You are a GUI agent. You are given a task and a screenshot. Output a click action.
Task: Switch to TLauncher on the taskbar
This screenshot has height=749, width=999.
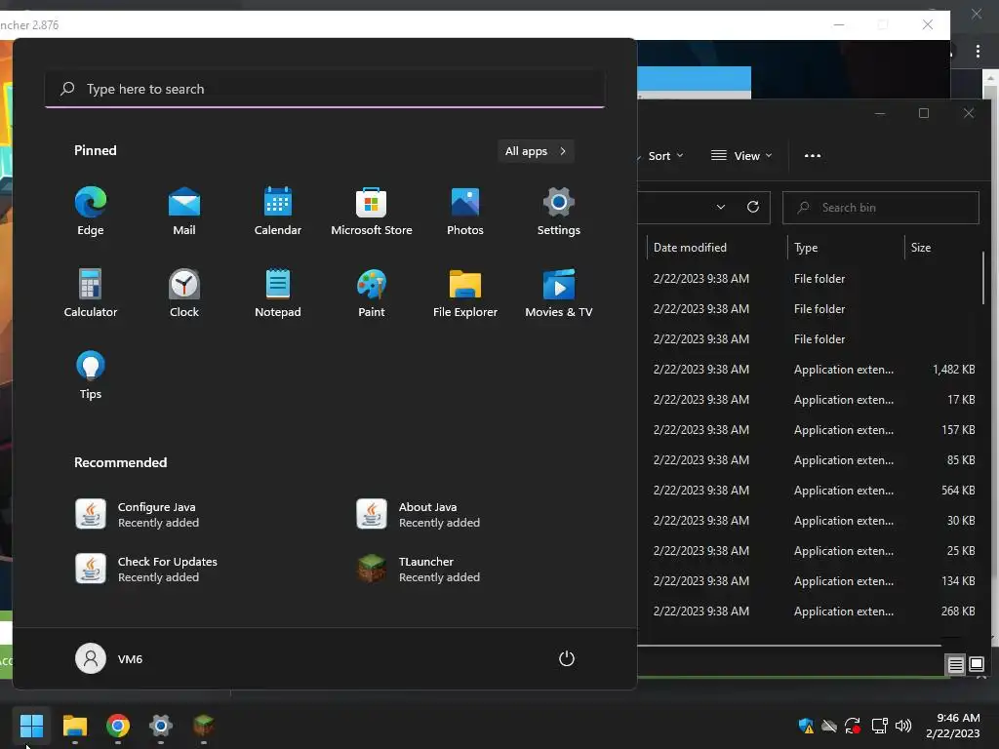pos(203,725)
